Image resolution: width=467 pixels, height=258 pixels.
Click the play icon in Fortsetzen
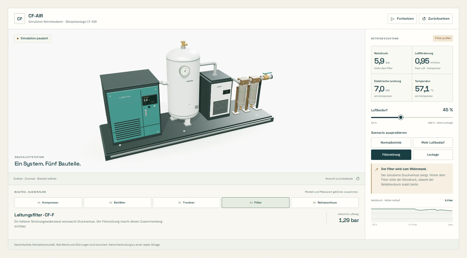tap(393, 19)
